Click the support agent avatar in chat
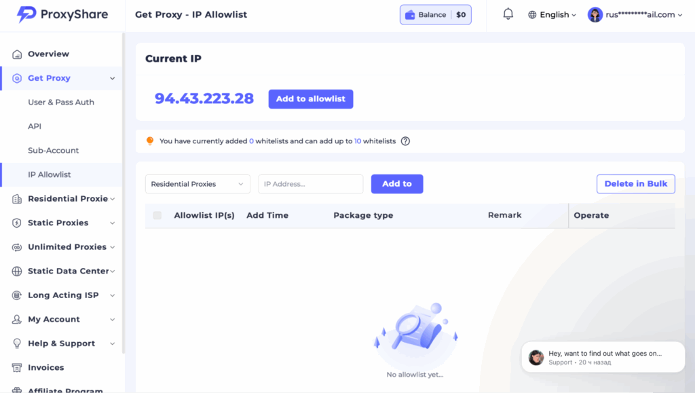This screenshot has width=695, height=393. pyautogui.click(x=536, y=357)
